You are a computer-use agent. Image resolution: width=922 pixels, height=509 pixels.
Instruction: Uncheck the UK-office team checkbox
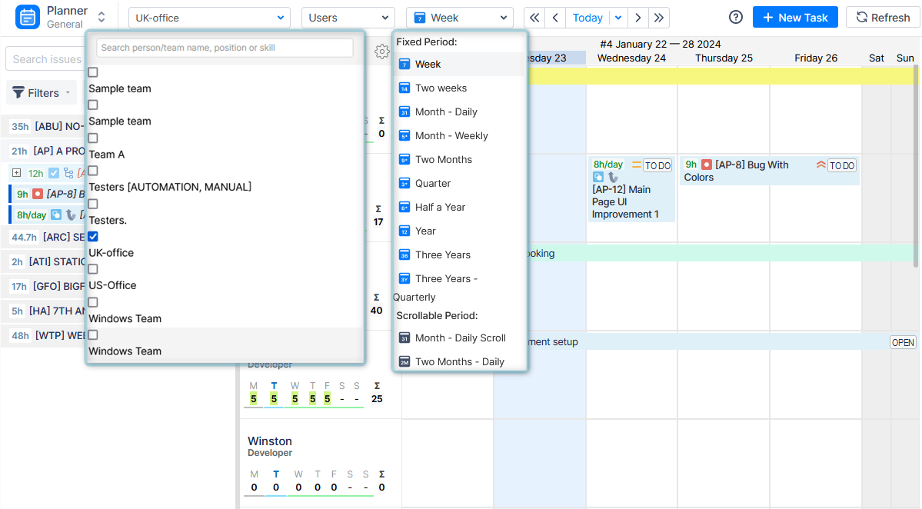[93, 236]
